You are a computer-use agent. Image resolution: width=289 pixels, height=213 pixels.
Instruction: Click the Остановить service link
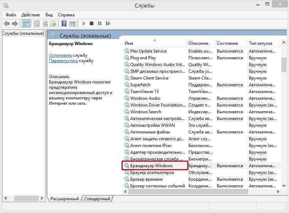[x=60, y=55]
